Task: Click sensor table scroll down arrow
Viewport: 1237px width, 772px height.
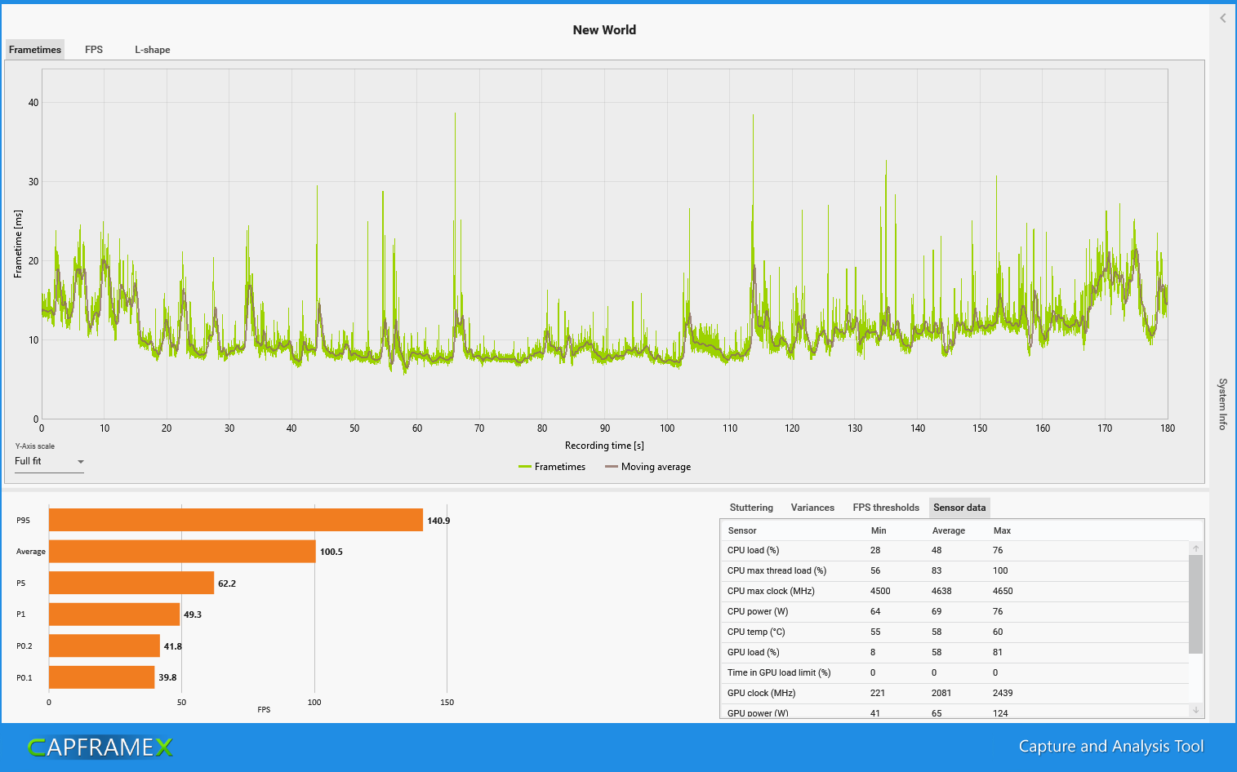Action: pyautogui.click(x=1195, y=710)
